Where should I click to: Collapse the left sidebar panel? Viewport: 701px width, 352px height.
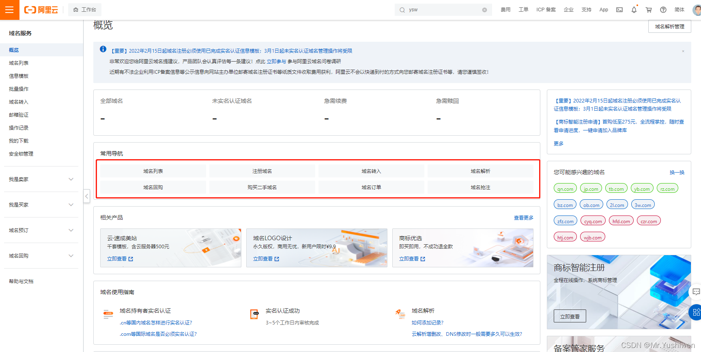[x=86, y=196]
